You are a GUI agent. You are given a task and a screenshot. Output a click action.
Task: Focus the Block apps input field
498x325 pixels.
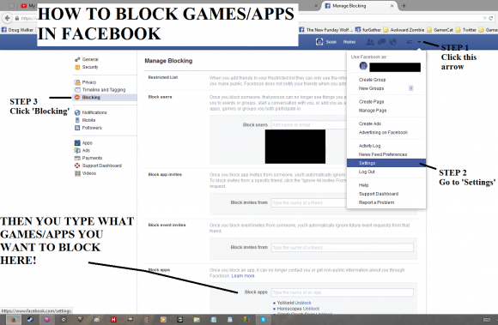[x=343, y=292]
